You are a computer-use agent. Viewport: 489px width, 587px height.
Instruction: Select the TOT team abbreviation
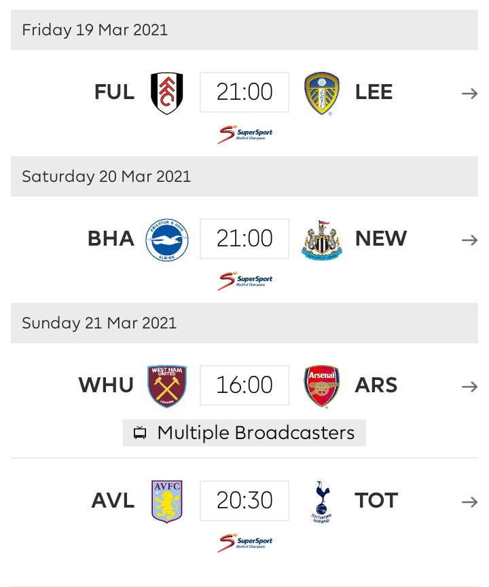(x=376, y=501)
